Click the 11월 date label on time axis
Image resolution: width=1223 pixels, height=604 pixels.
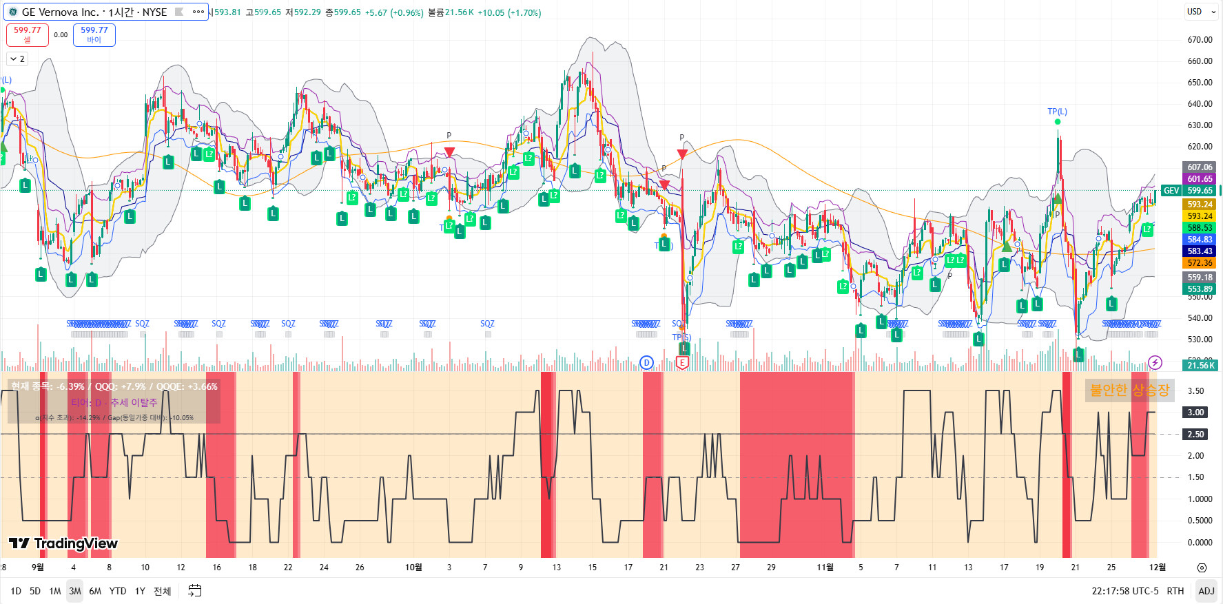[x=825, y=567]
